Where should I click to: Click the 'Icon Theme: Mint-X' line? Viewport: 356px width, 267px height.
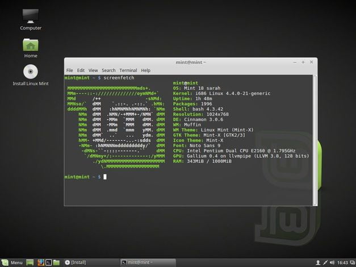click(x=198, y=140)
